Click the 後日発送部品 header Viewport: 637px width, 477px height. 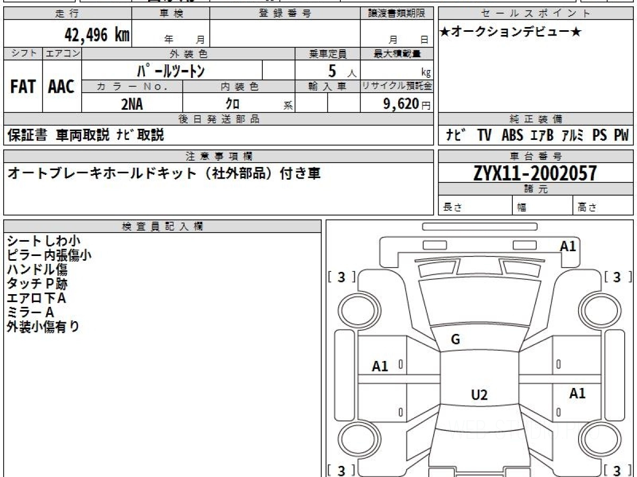point(219,119)
